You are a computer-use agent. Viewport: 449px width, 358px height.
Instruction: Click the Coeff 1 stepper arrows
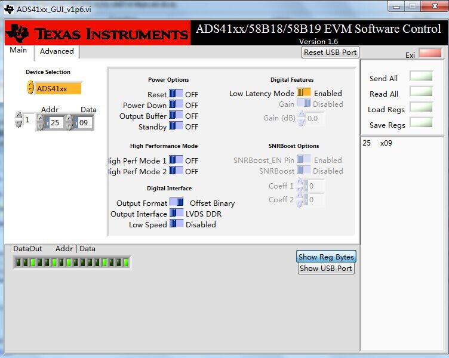pos(299,186)
